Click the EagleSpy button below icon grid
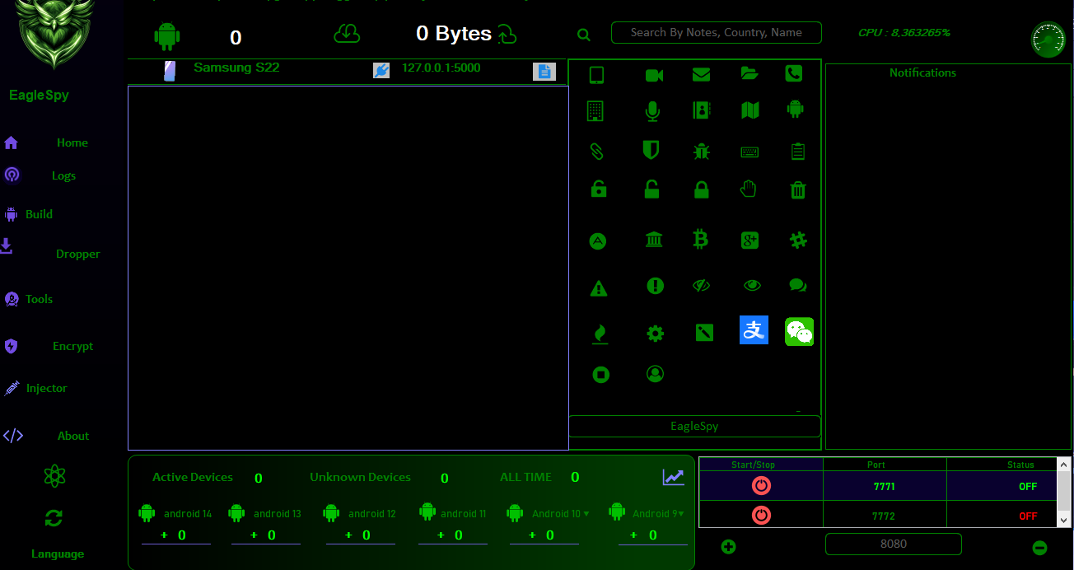The image size is (1074, 570). click(694, 426)
